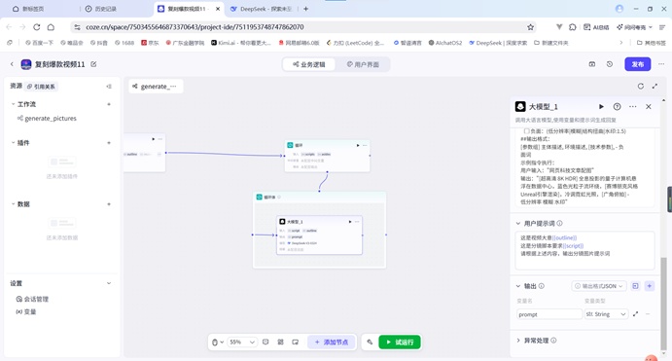Add an output variable with plus button
Viewport: 672px width, 361px height.
pos(650,286)
